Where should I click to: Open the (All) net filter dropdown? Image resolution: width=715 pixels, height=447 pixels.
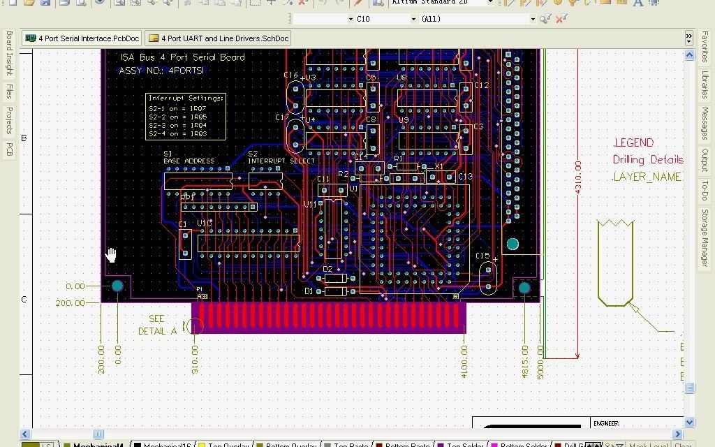point(533,19)
